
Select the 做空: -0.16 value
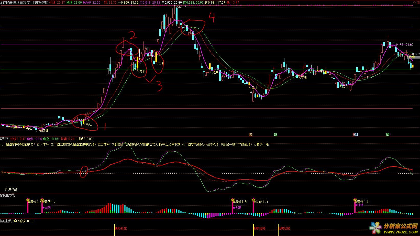click(x=51, y=139)
